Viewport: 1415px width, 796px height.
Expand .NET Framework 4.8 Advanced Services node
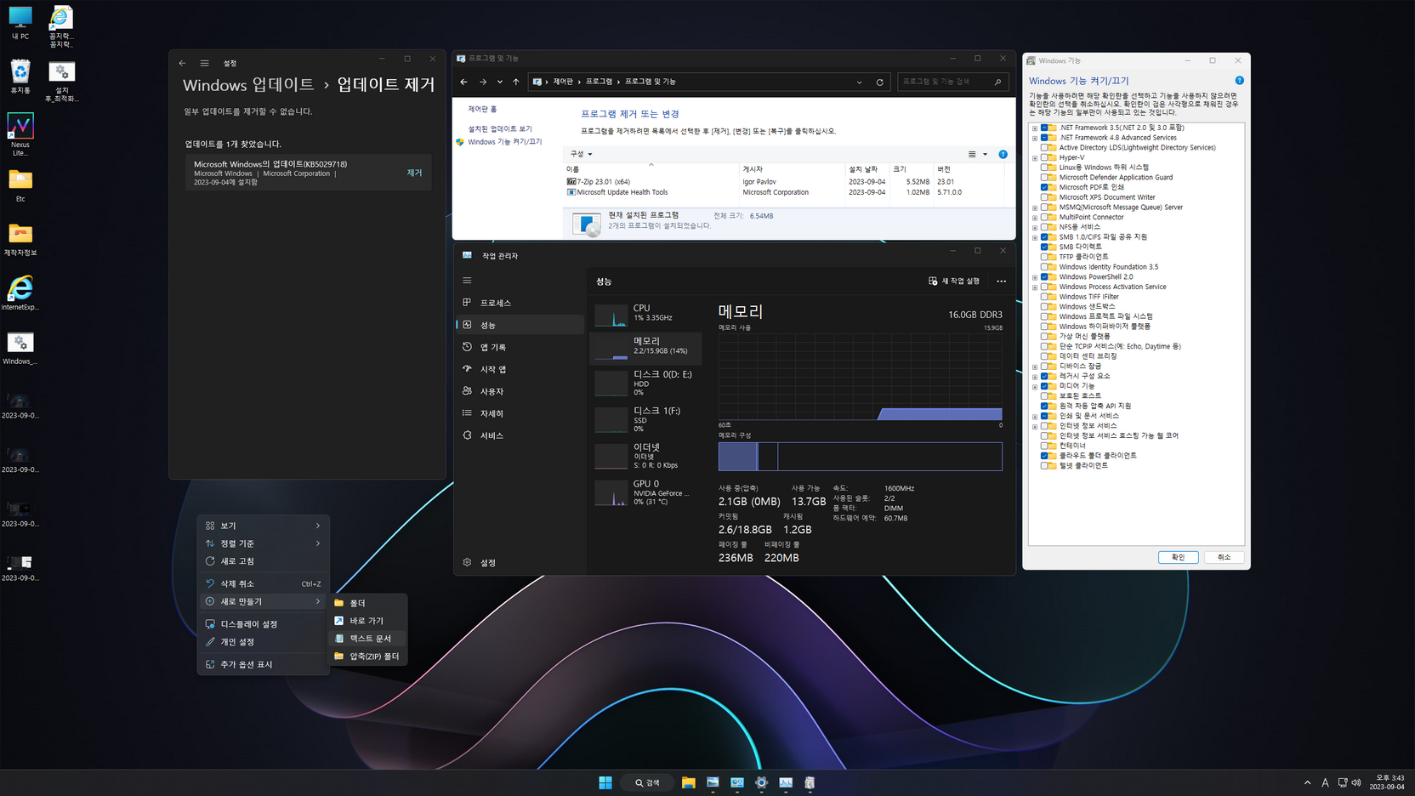point(1035,138)
